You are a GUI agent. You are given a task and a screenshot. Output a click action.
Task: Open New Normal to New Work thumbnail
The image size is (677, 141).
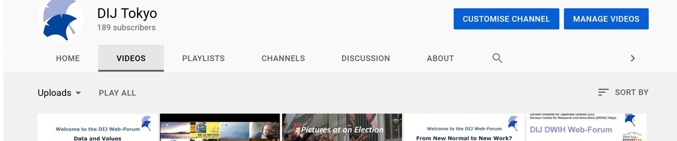[x=464, y=127]
